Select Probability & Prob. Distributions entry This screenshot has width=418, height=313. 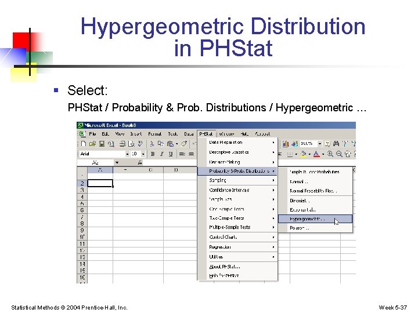click(x=237, y=171)
